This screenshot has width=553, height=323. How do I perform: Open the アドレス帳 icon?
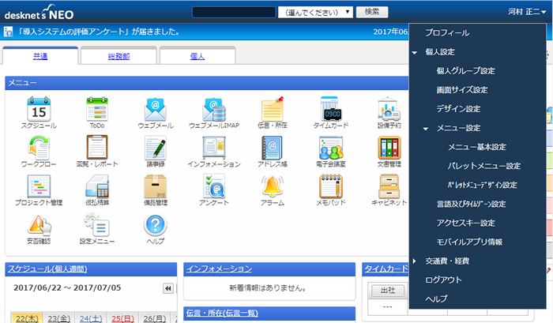pyautogui.click(x=272, y=148)
